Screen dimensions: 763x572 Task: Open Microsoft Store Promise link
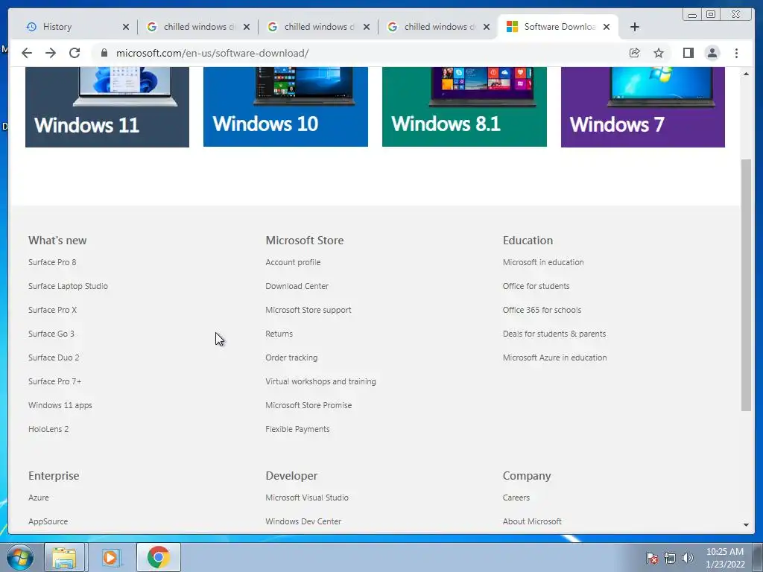coord(308,405)
